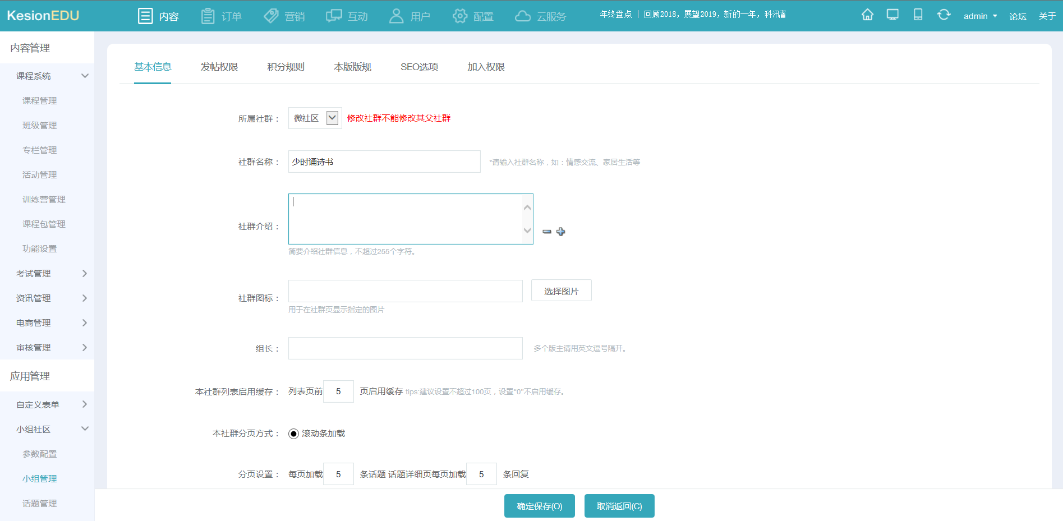Click the plus icon to enlarge textarea
Image resolution: width=1063 pixels, height=521 pixels.
[x=560, y=232]
